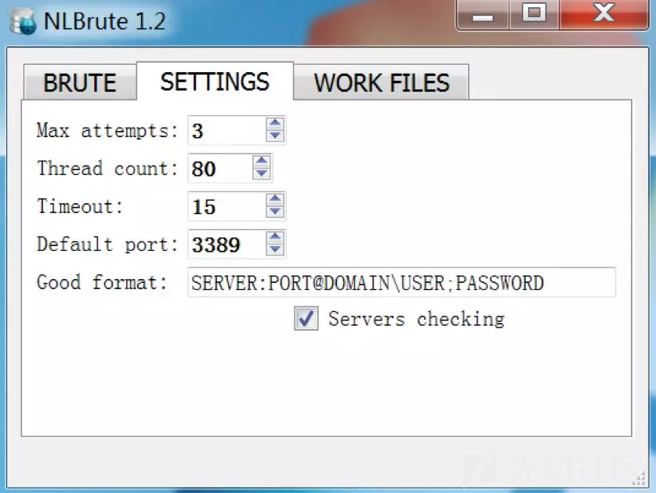Viewport: 656px width, 493px height.
Task: Select the Default port field showing 3389
Action: [226, 245]
